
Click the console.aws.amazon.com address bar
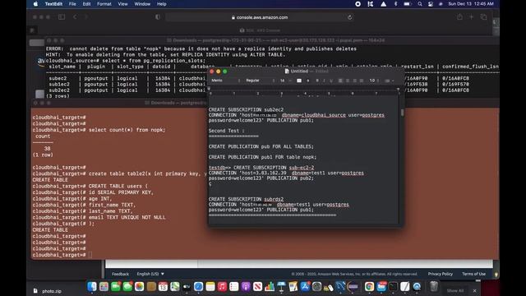point(260,17)
